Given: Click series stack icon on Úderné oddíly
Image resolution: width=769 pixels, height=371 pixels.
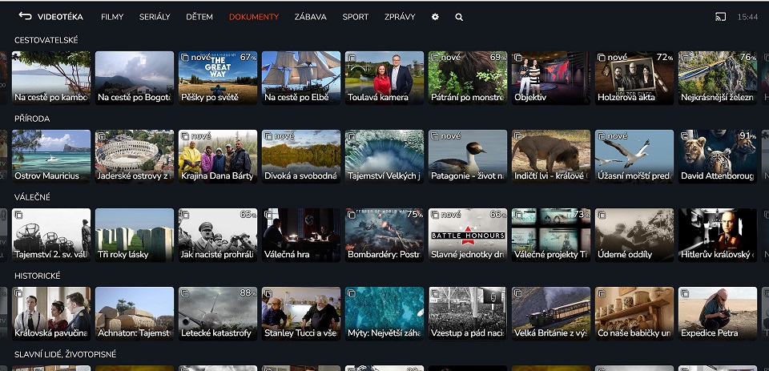Looking at the screenshot, I should pyautogui.click(x=602, y=215).
